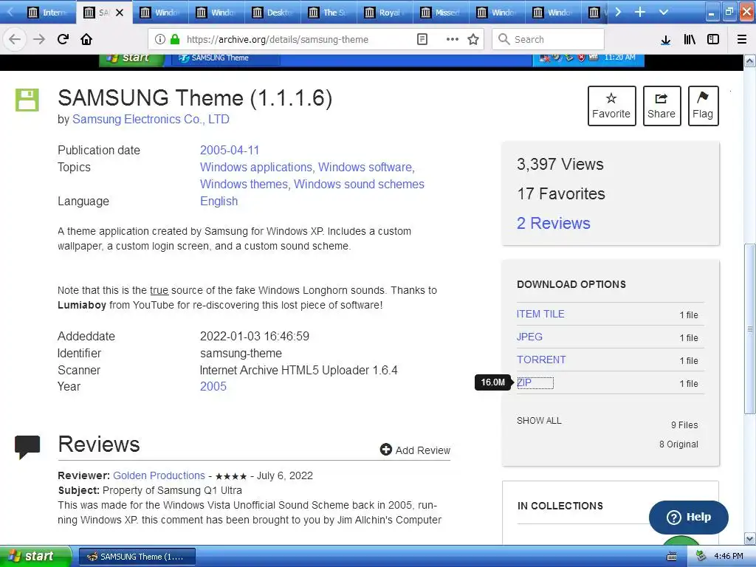
Task: Click the green padlock security icon
Action: (x=174, y=40)
